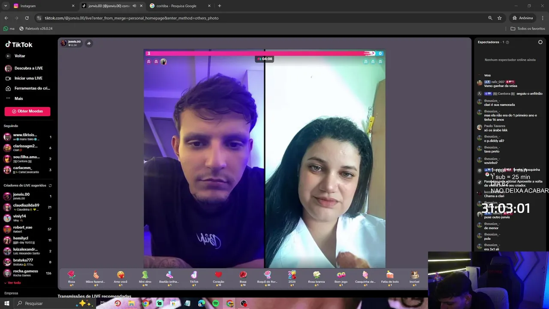Send the Mãos fazendo coração gift
549x309 pixels.
point(96,278)
